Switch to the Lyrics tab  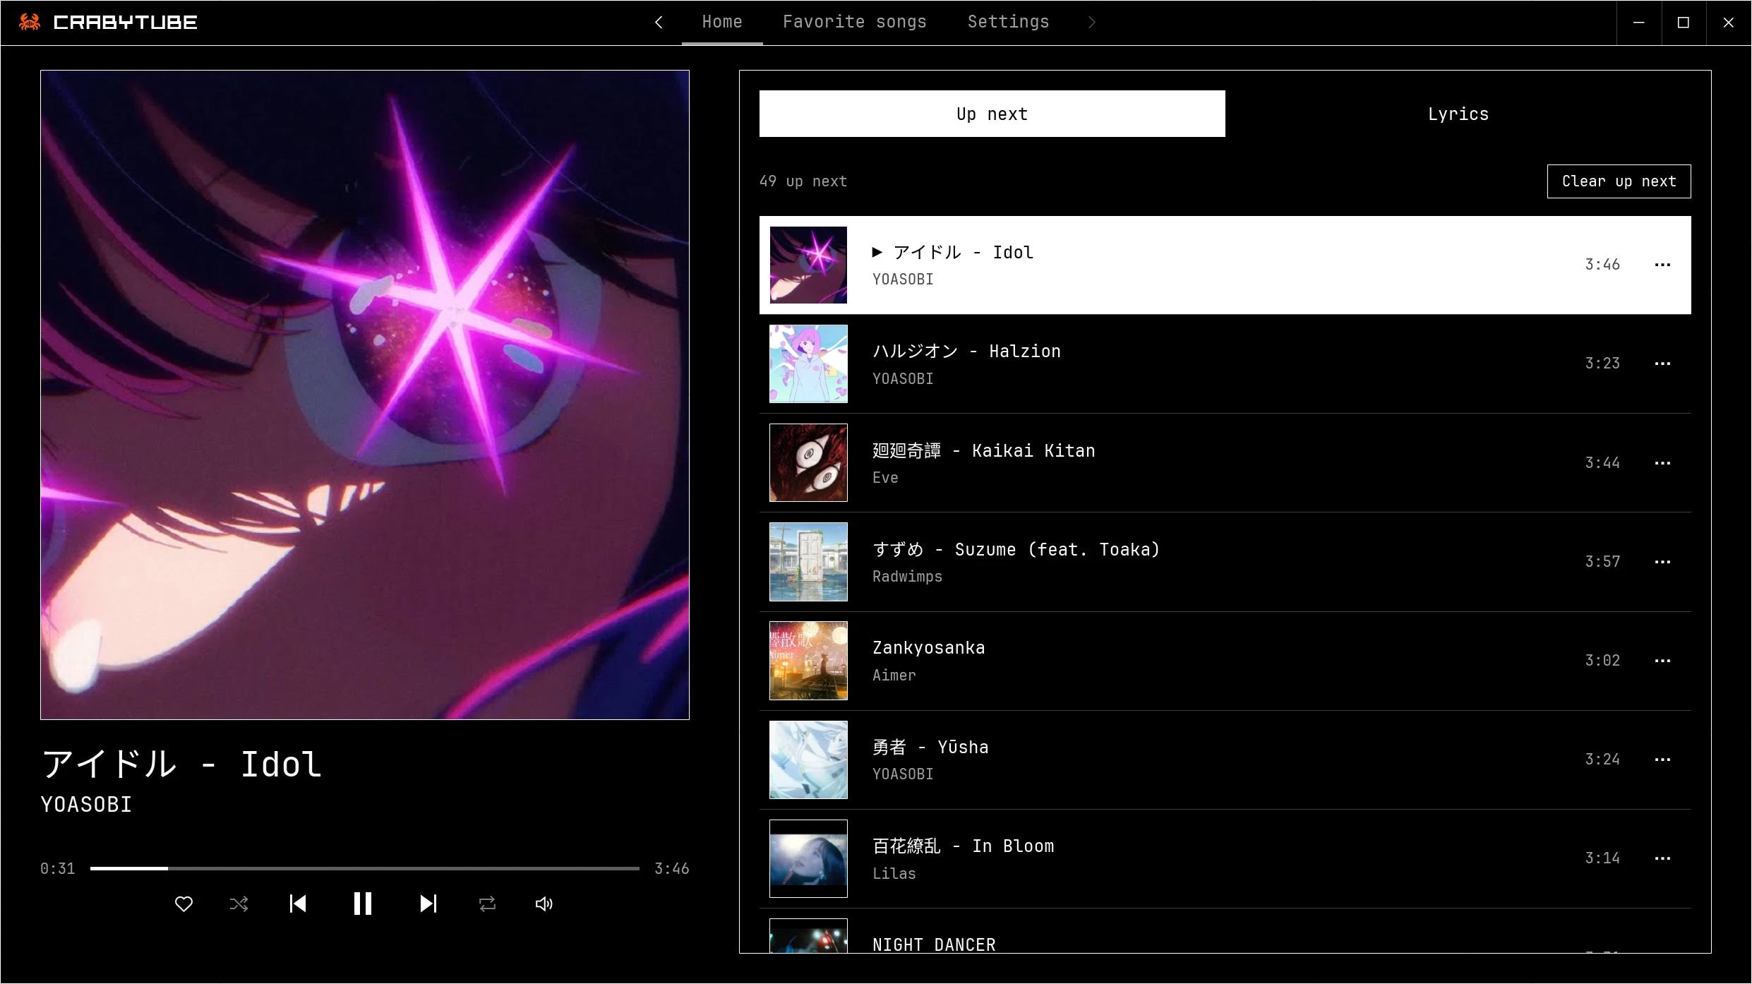pos(1458,114)
